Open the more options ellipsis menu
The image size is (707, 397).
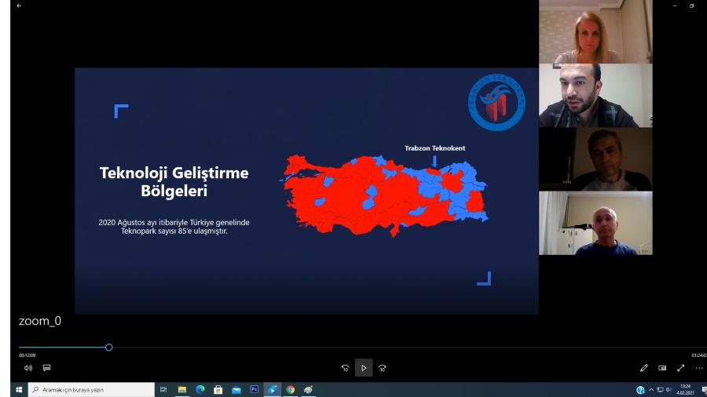point(698,367)
